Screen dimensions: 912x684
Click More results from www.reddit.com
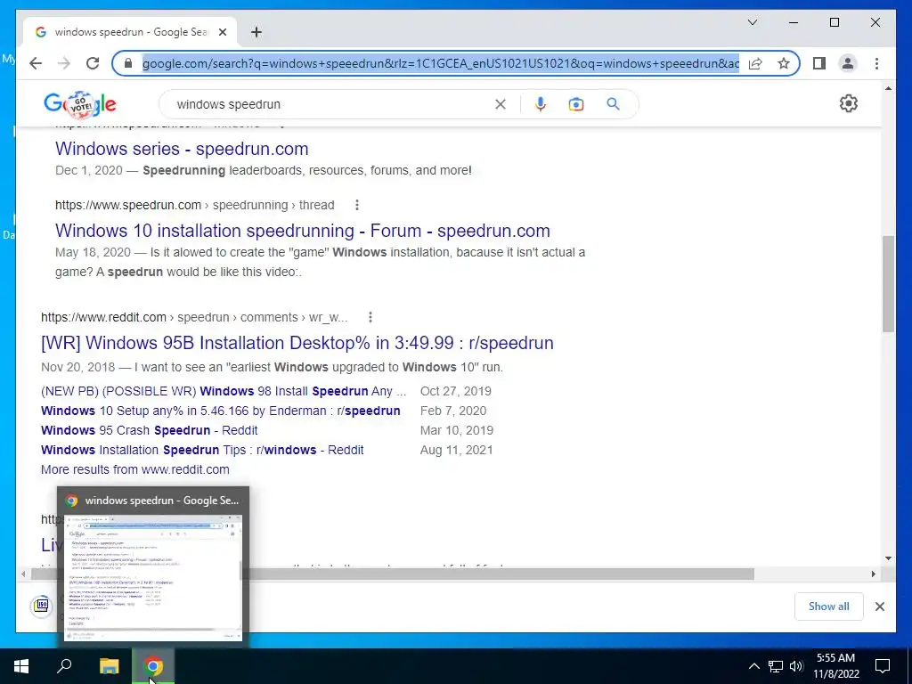pos(135,469)
